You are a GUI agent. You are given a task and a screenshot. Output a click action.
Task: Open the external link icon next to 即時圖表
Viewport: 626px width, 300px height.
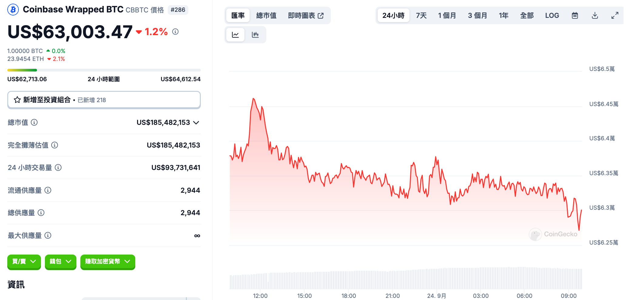pos(321,15)
